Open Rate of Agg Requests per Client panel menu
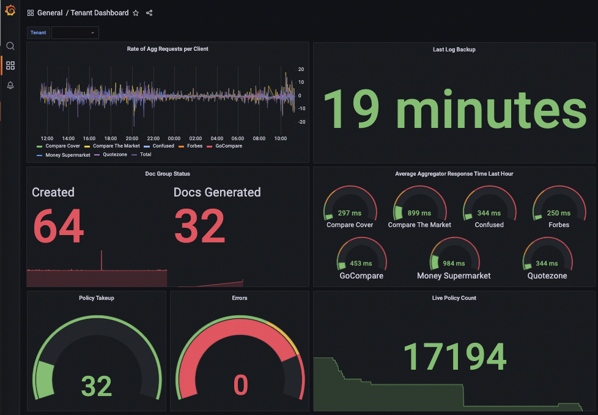Screen dimensions: 598x415 [168, 49]
